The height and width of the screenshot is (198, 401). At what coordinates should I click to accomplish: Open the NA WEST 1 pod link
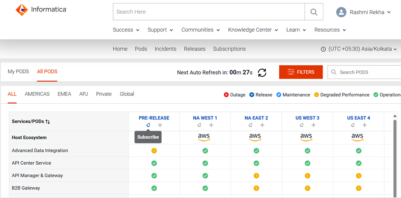pos(205,118)
